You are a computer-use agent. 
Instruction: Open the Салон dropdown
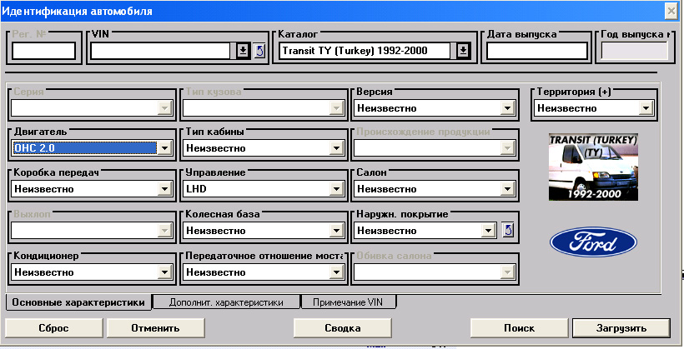[507, 189]
